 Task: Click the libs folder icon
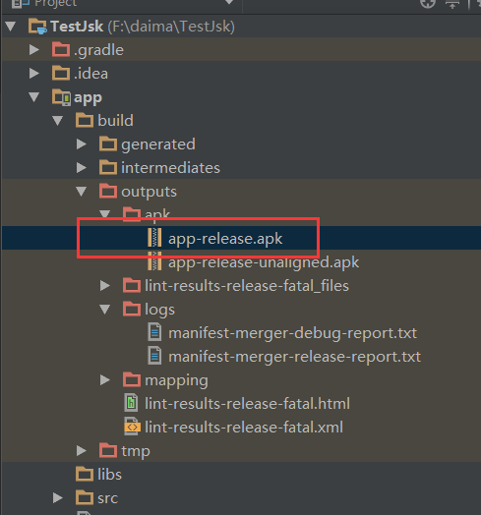click(x=85, y=474)
